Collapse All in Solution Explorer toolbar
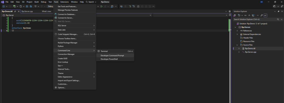The width and height of the screenshot is (284, 103). click(x=249, y=15)
